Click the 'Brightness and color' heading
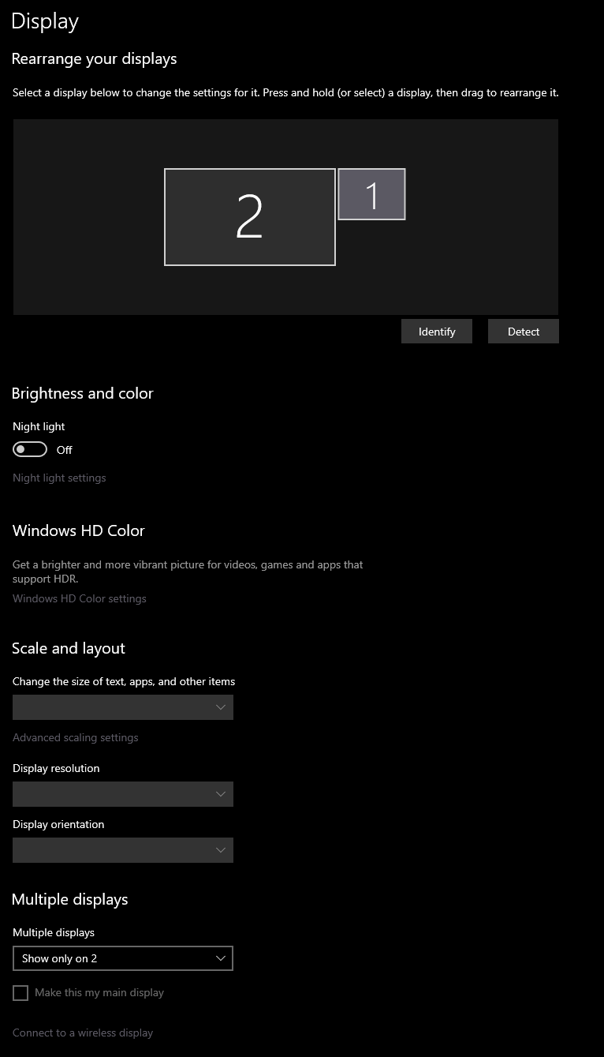 coord(83,393)
